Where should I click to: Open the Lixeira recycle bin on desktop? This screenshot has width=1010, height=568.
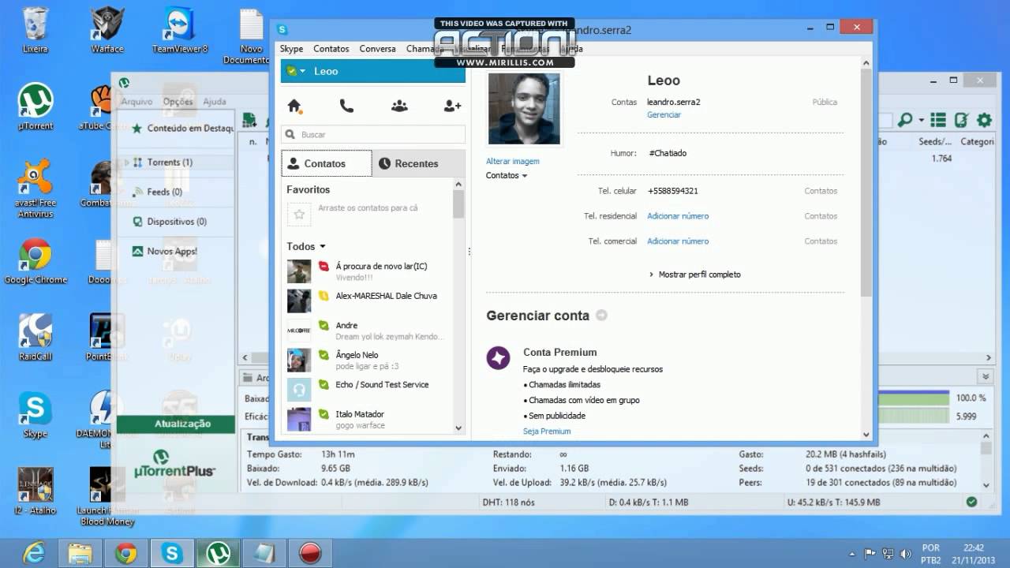tap(35, 30)
